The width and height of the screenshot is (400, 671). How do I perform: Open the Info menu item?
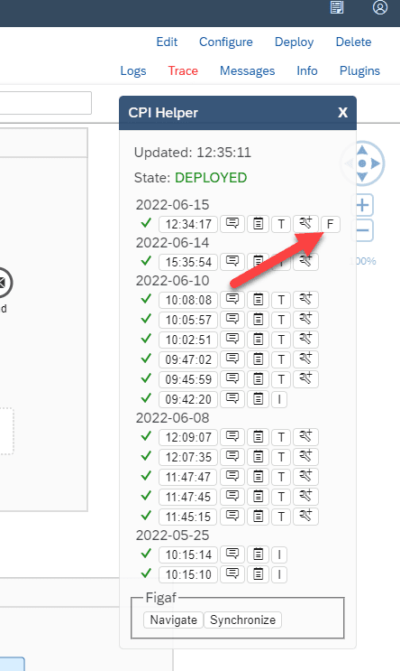coord(307,70)
